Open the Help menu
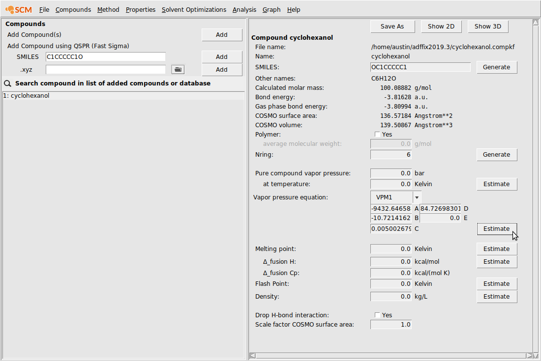The height and width of the screenshot is (361, 541). [294, 10]
